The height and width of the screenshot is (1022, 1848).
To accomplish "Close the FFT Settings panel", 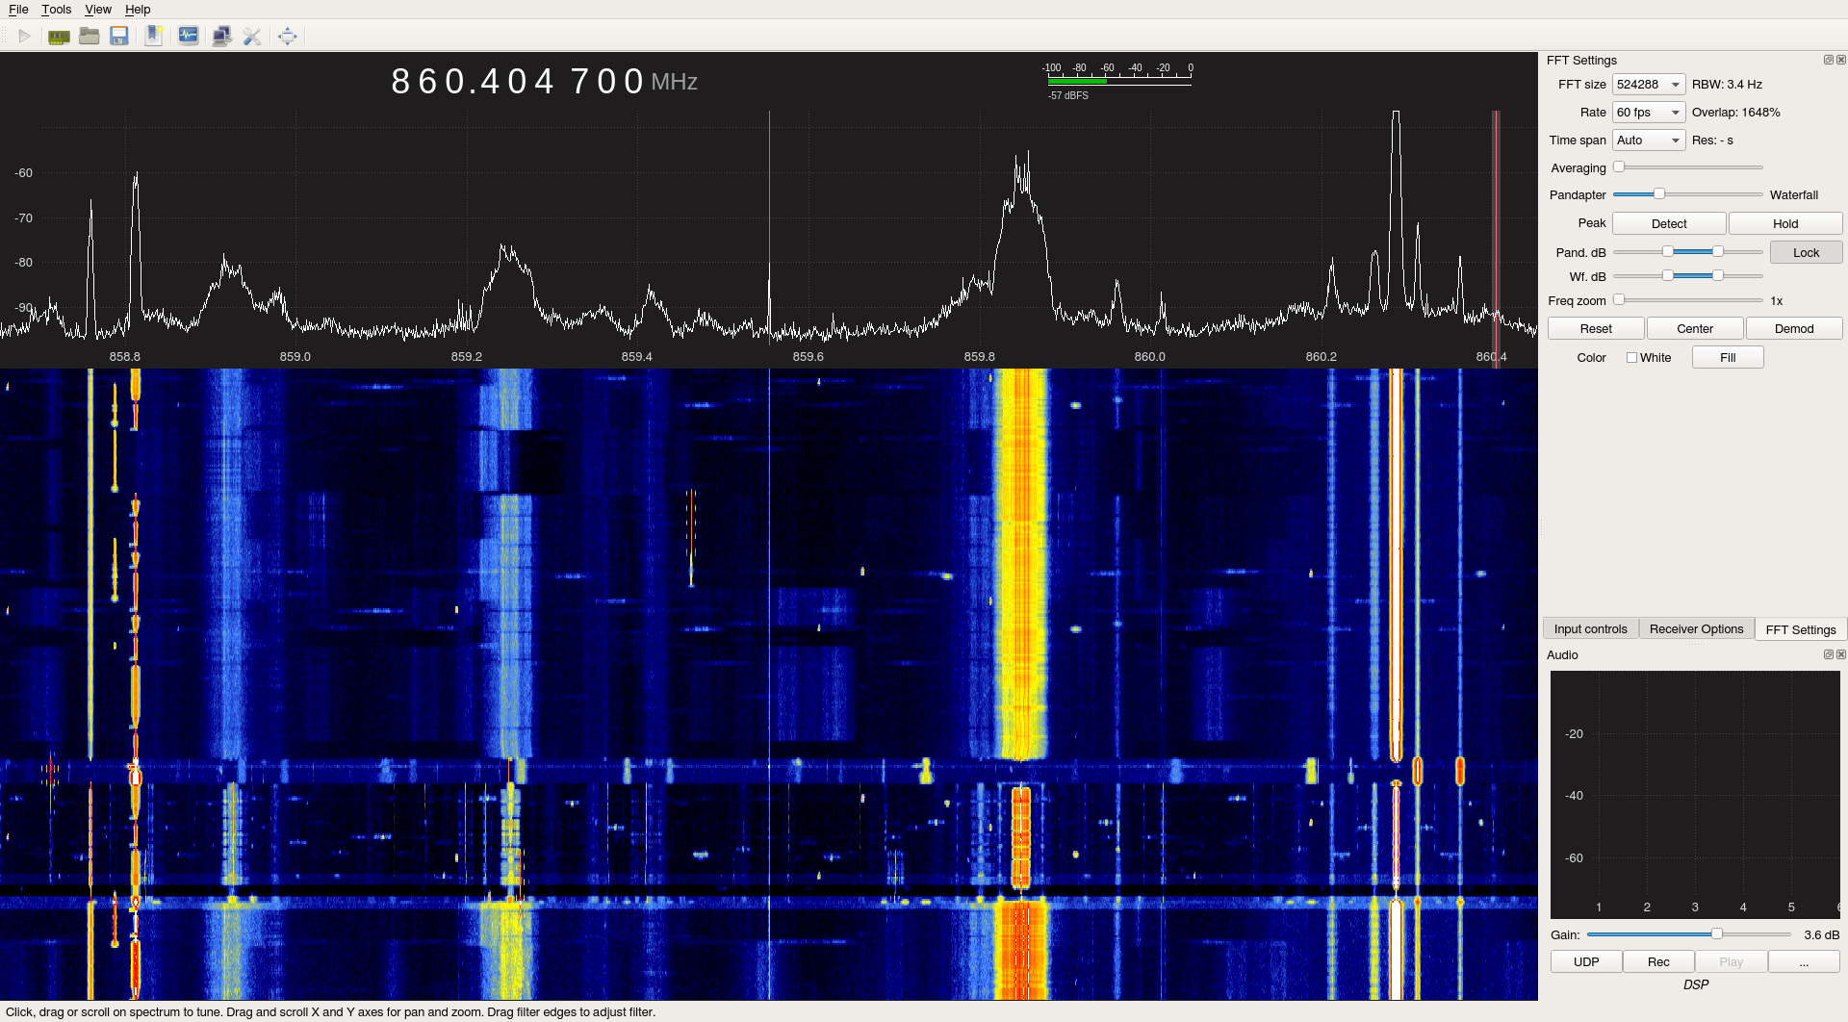I will tap(1840, 60).
